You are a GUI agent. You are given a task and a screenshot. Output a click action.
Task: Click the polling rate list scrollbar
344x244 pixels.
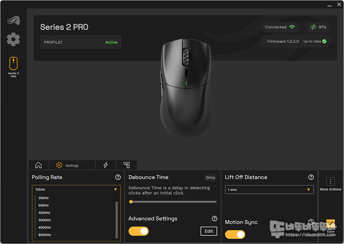coord(117,220)
